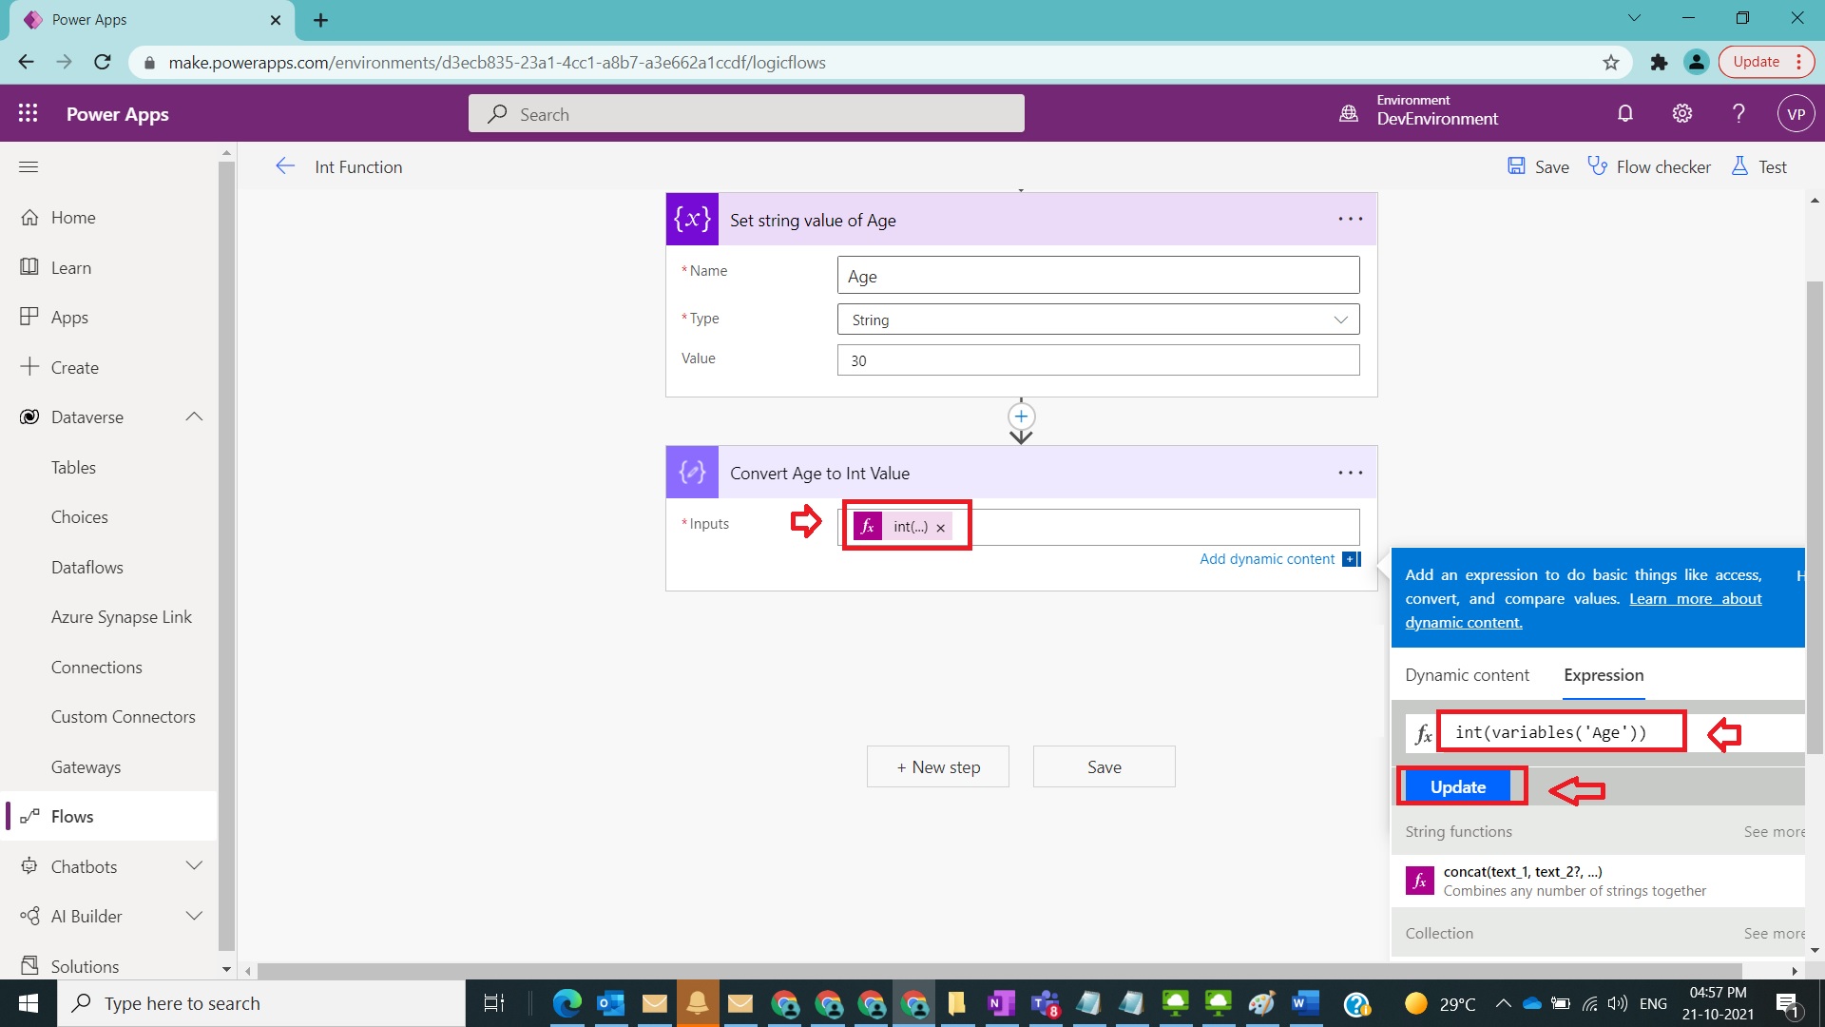Run the Flow checker
This screenshot has width=1825, height=1027.
(1651, 166)
